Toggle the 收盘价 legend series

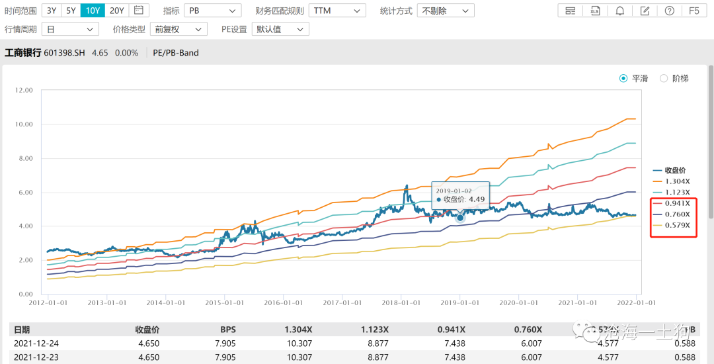[x=671, y=170]
